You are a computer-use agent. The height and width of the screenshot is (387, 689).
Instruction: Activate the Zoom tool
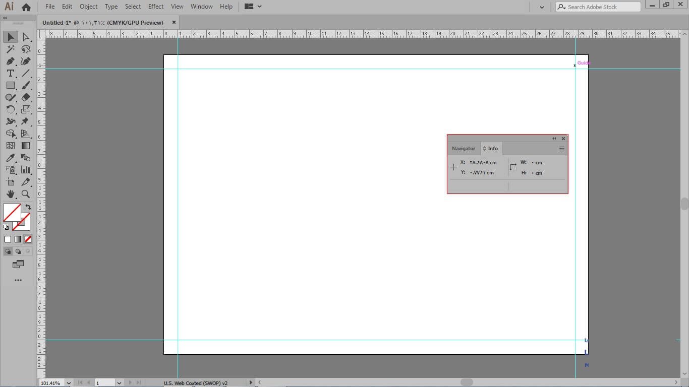click(26, 194)
